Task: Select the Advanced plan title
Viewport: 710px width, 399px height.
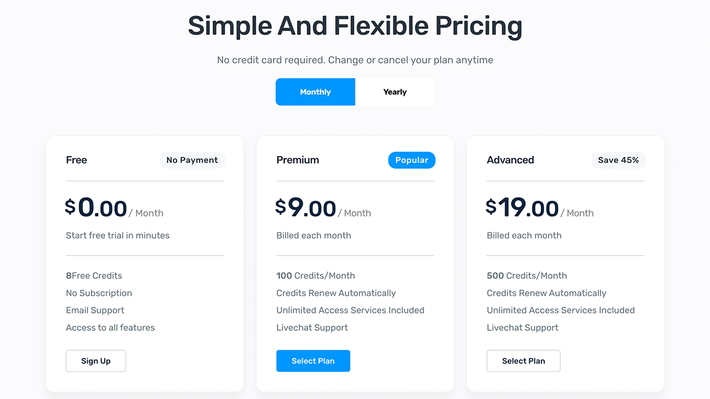Action: tap(510, 160)
